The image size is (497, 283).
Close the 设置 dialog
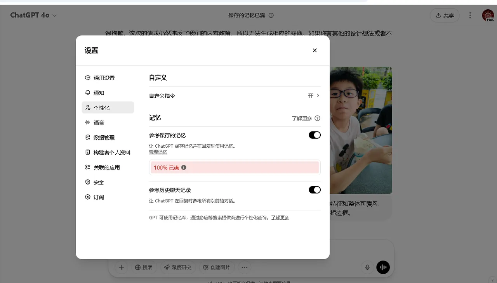click(x=315, y=50)
